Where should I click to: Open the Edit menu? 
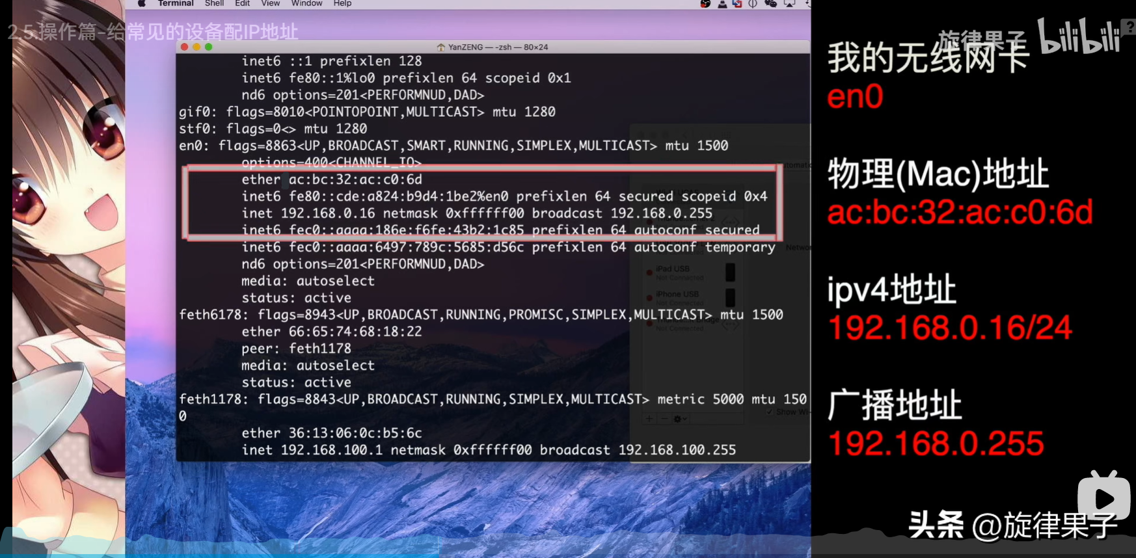coord(242,4)
